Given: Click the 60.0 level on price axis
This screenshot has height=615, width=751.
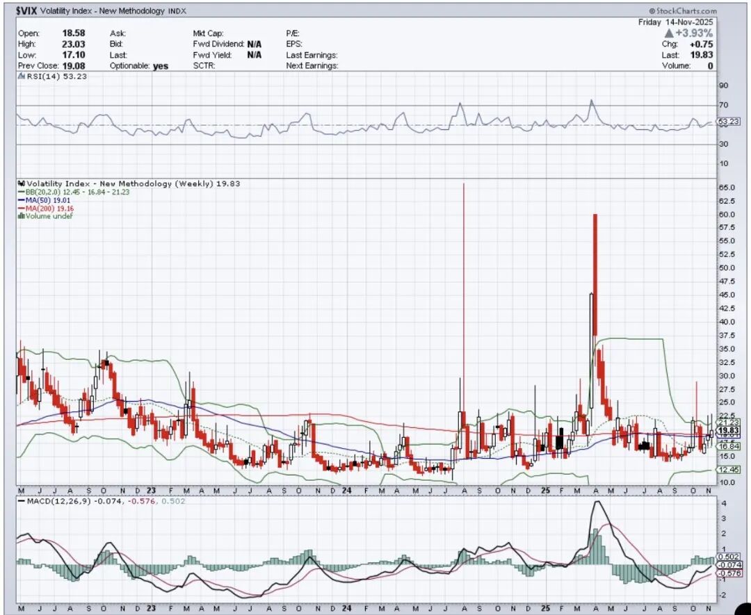Looking at the screenshot, I should tap(727, 214).
